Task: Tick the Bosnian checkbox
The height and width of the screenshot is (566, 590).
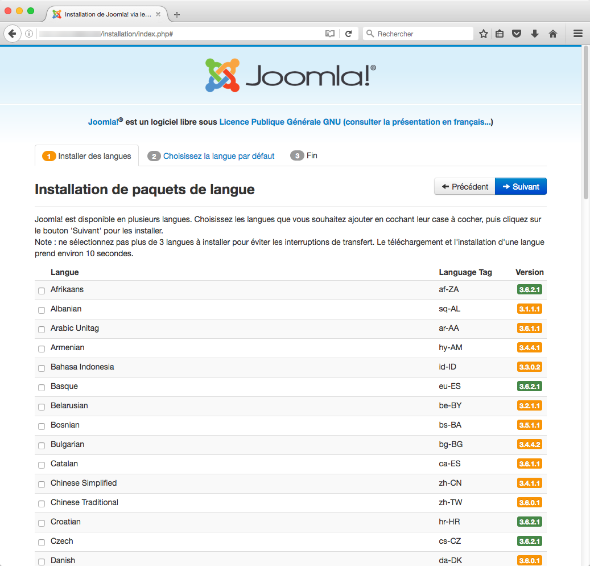Action: pos(42,426)
